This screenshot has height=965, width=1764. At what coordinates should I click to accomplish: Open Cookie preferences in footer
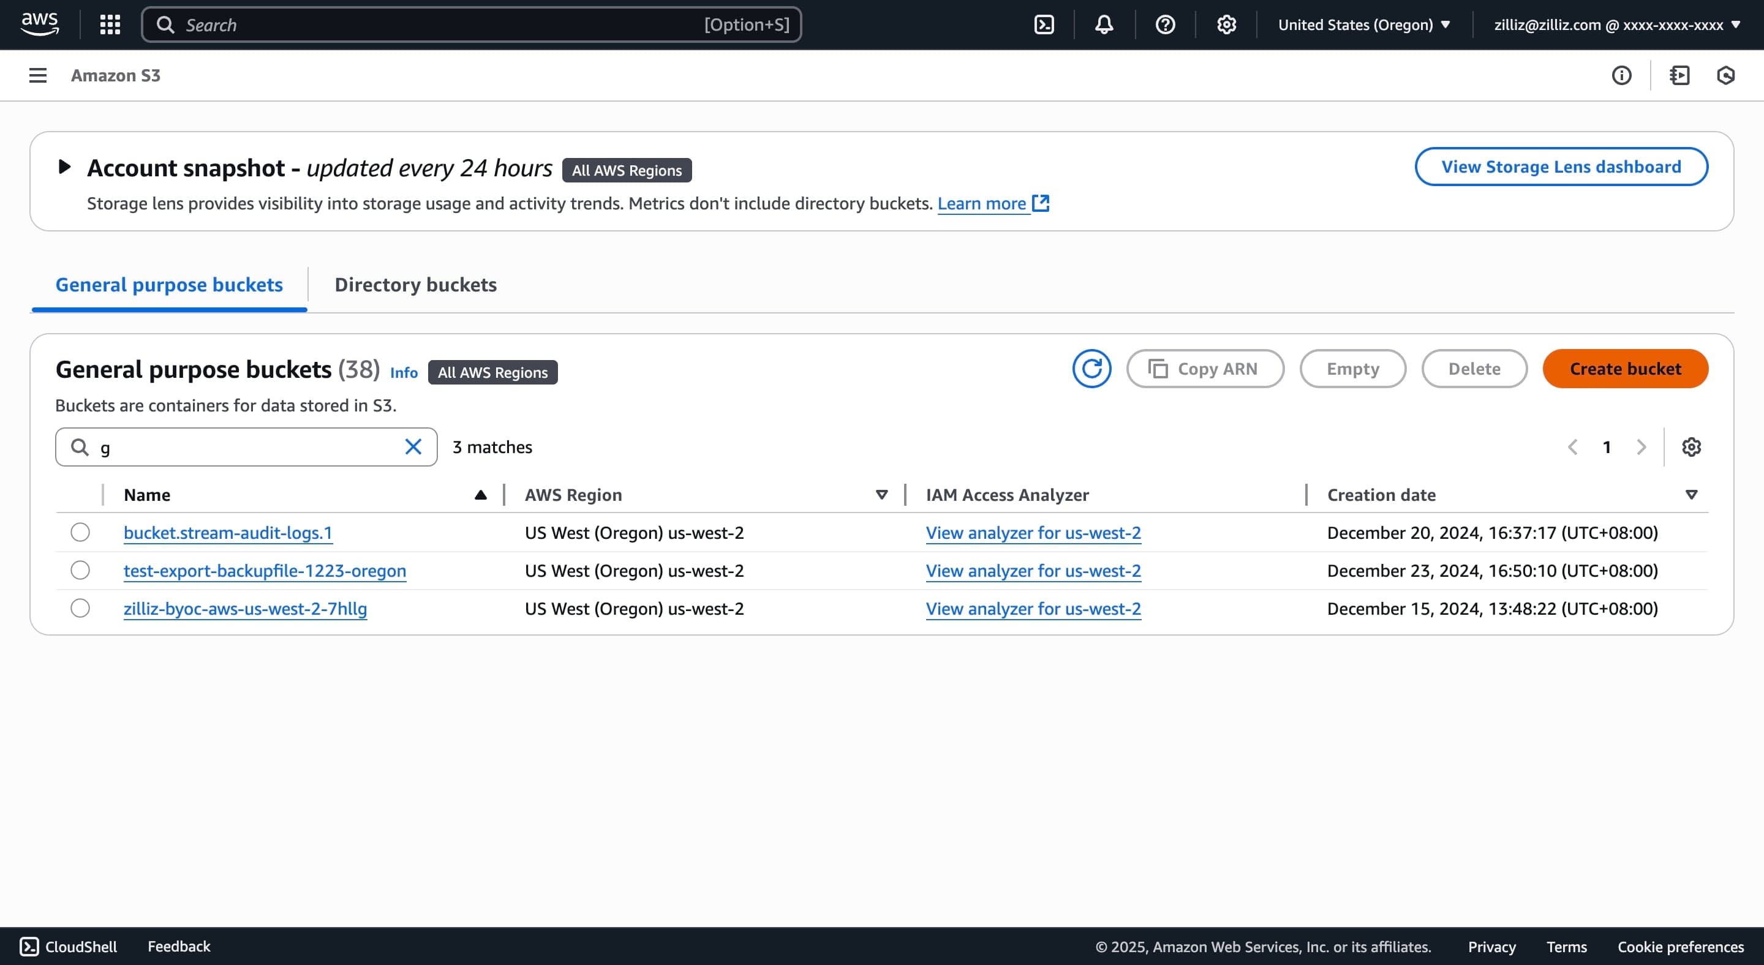pos(1681,947)
